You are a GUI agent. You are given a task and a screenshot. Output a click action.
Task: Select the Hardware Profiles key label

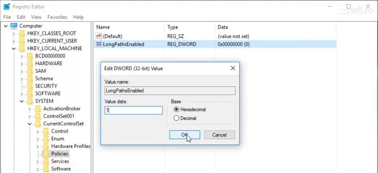pyautogui.click(x=70, y=146)
